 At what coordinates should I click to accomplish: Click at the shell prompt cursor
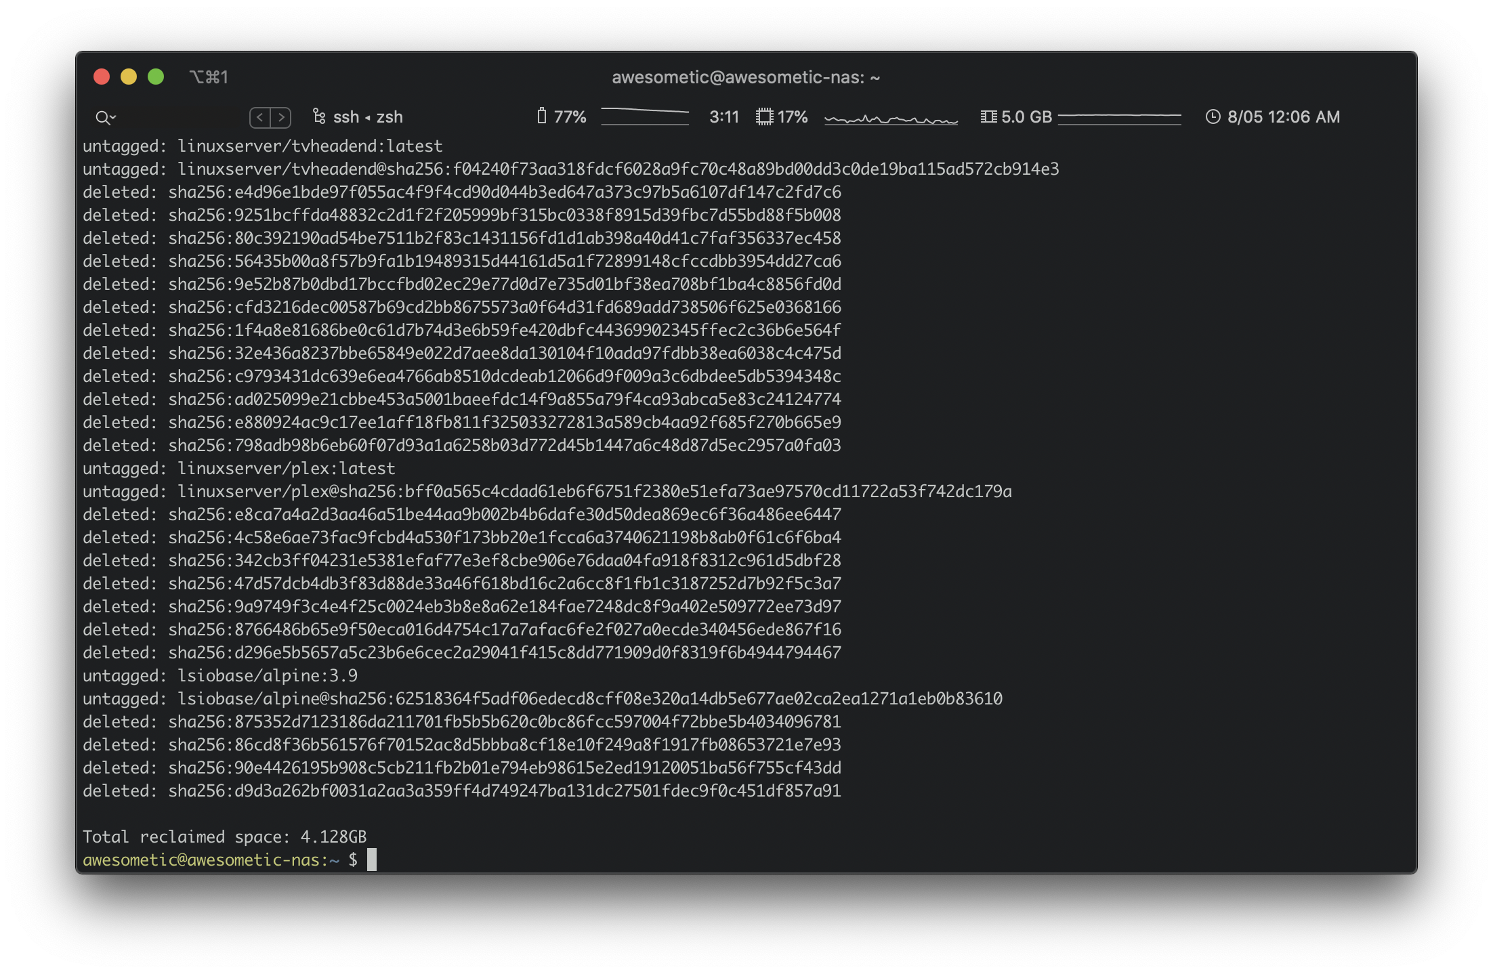pos(371,860)
